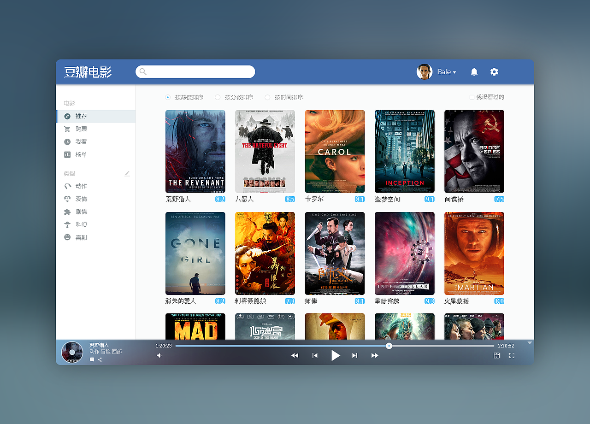Skip to the next item
590x424 pixels.
pyautogui.click(x=354, y=355)
